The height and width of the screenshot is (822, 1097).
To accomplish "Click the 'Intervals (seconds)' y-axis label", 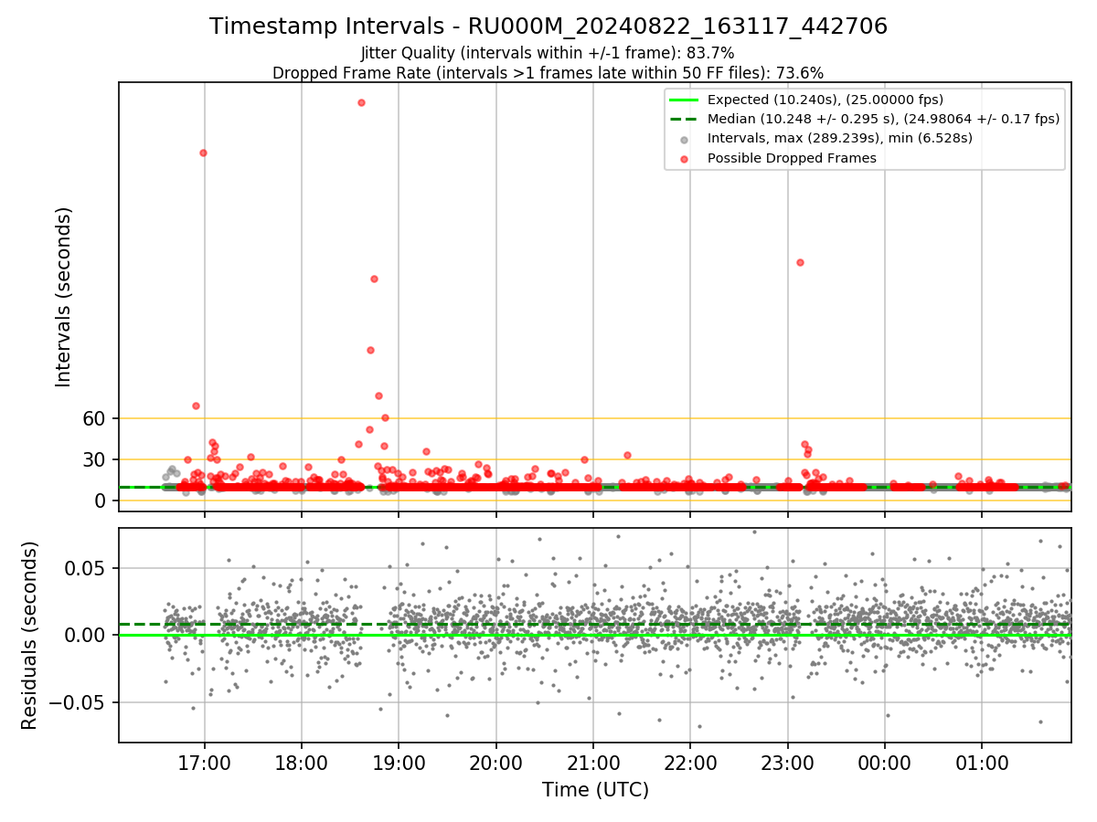I will click(64, 296).
